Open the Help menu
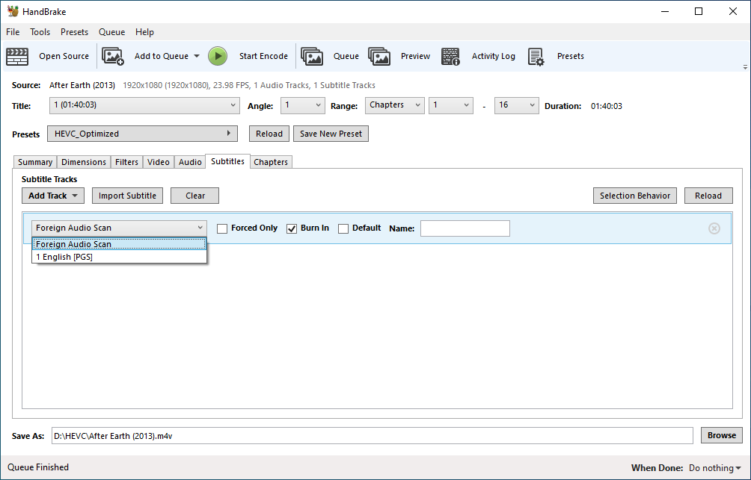 tap(144, 32)
